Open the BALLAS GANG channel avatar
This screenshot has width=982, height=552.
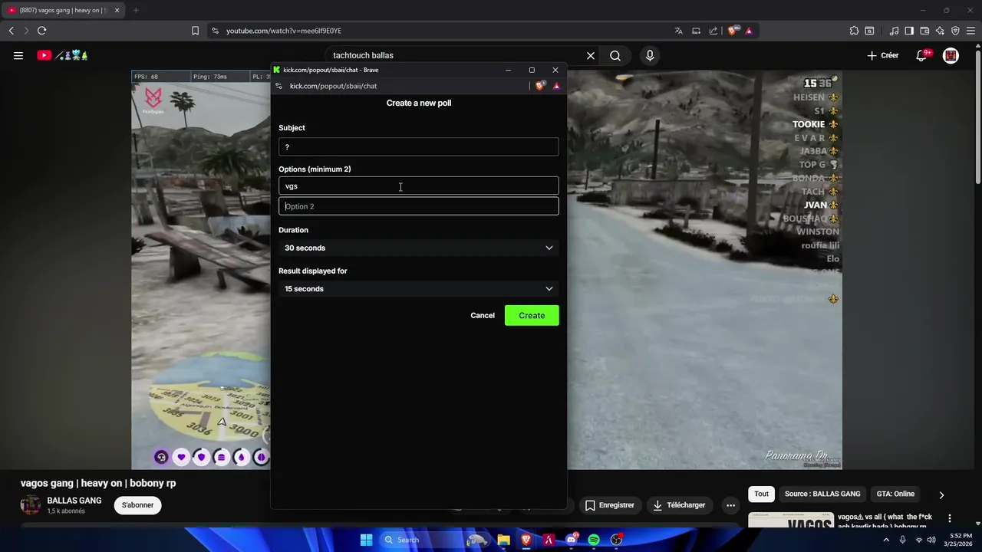click(31, 505)
